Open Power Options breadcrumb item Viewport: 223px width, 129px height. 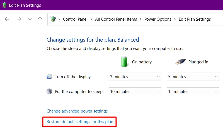point(157,19)
